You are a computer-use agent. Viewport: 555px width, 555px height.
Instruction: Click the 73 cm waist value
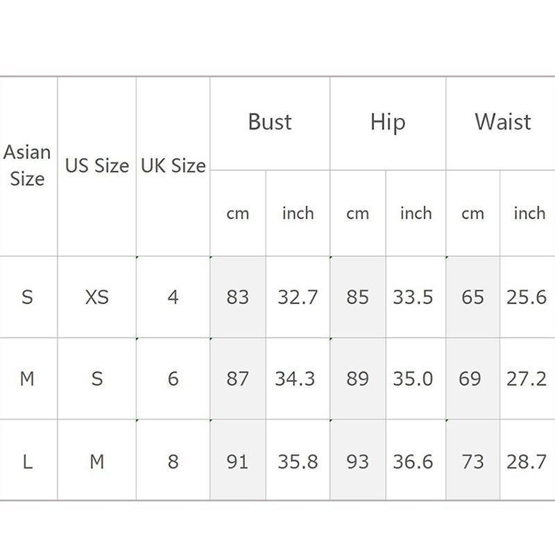pos(472,461)
